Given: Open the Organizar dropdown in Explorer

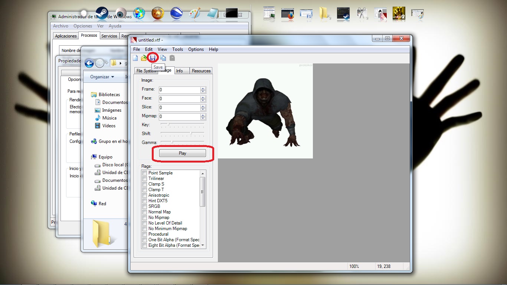Looking at the screenshot, I should [102, 77].
